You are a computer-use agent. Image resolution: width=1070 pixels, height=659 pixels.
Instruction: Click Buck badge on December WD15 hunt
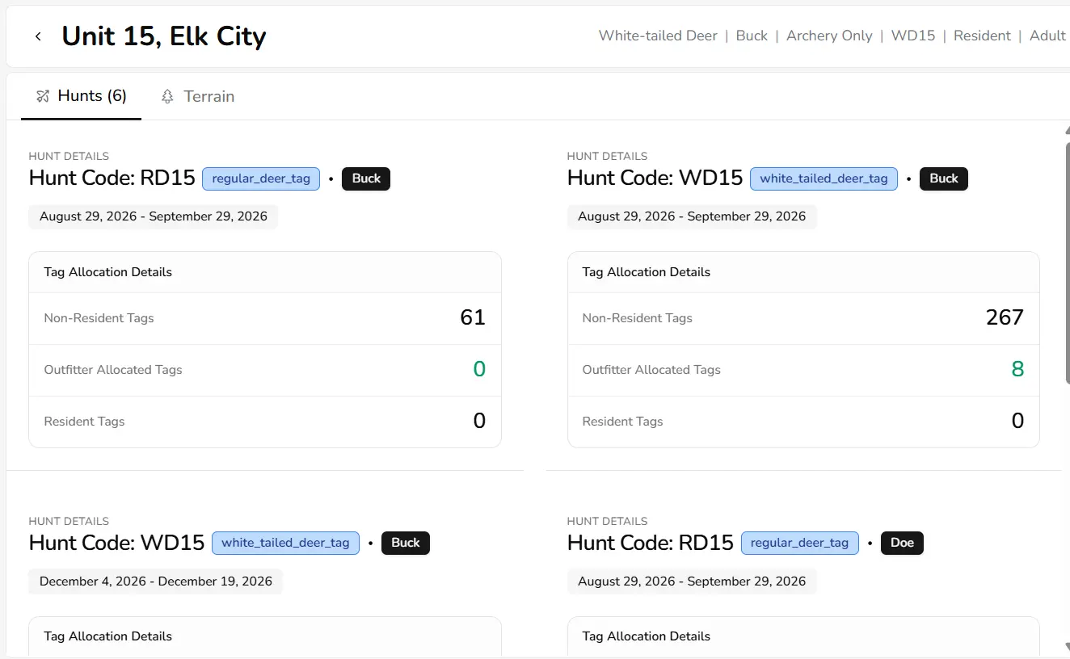405,543
